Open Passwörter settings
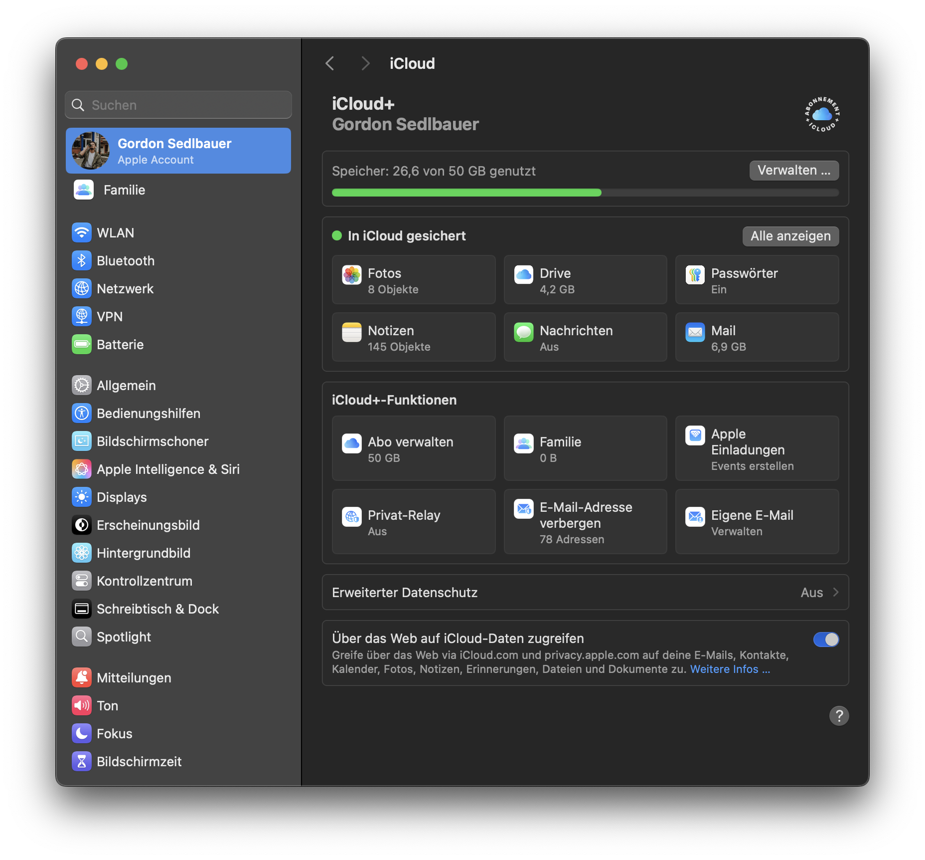 (x=757, y=280)
